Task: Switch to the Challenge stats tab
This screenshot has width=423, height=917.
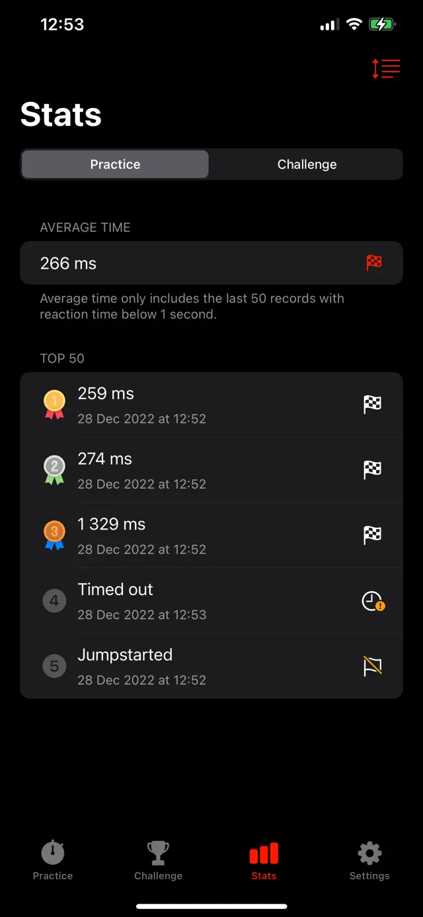Action: point(307,164)
